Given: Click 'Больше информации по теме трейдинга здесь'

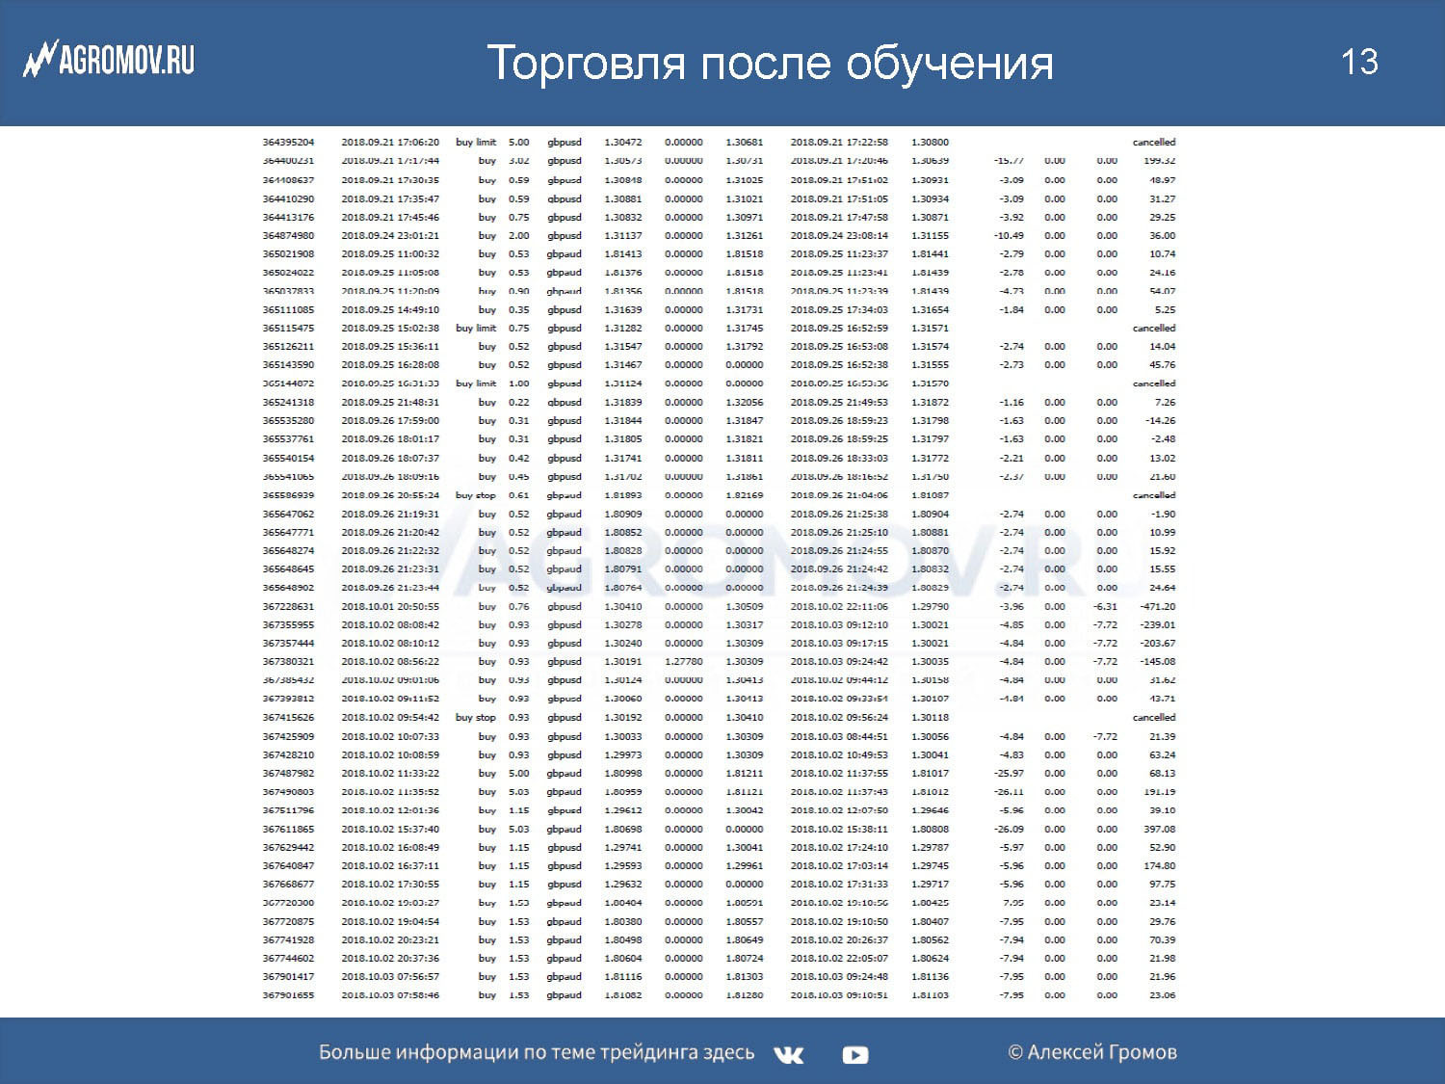Looking at the screenshot, I should coord(537,1052).
